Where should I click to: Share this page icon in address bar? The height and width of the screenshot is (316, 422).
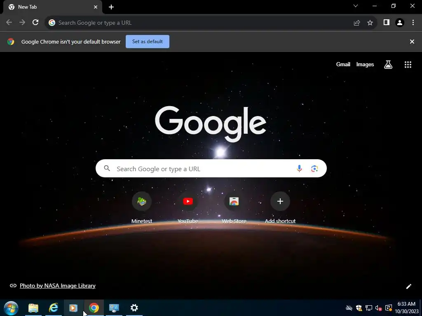tap(357, 23)
